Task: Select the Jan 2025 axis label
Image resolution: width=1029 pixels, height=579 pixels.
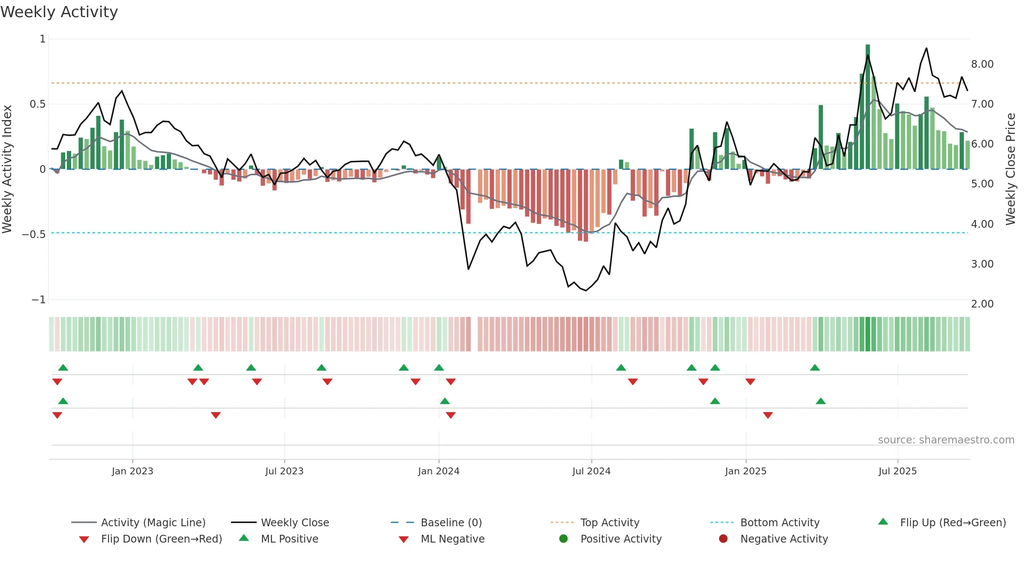Action: [x=746, y=471]
